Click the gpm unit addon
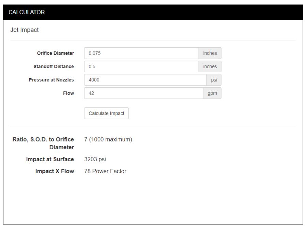 212,93
